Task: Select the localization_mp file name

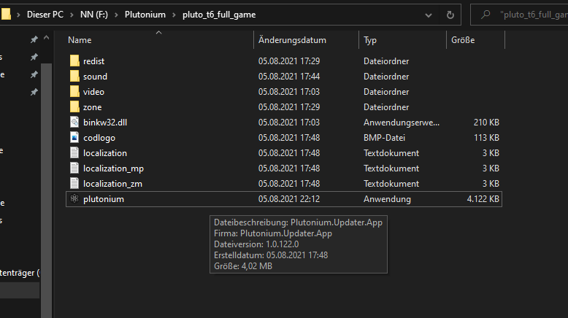Action: (x=113, y=168)
